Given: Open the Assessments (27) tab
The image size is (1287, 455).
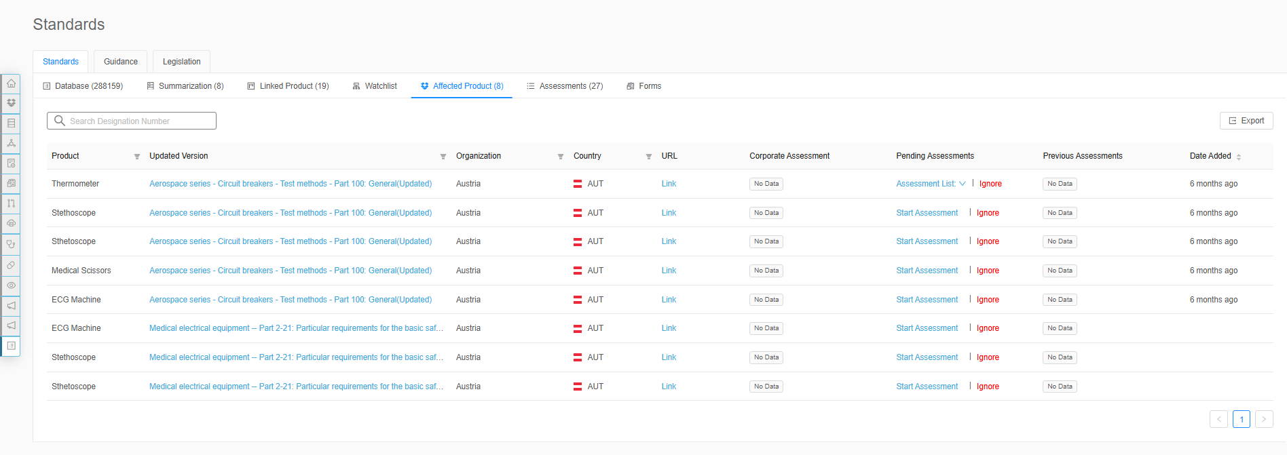Looking at the screenshot, I should [x=565, y=86].
